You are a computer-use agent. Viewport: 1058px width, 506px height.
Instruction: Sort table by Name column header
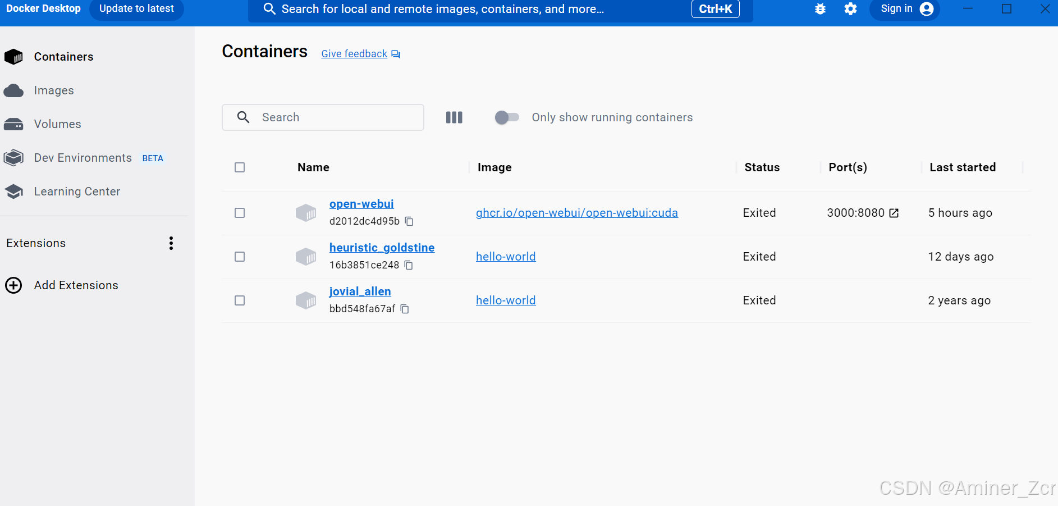tap(313, 167)
